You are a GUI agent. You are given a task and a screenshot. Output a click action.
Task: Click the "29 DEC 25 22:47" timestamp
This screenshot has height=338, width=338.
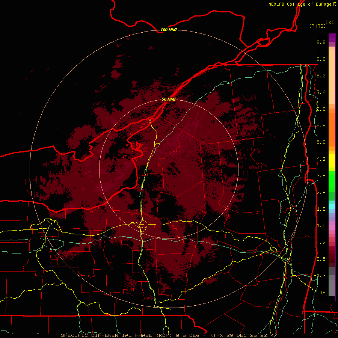[x=252, y=335]
